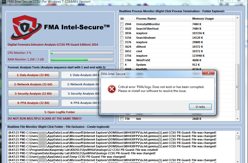
Task: Select the UninstallMonitor process name
Action: pos(148,24)
